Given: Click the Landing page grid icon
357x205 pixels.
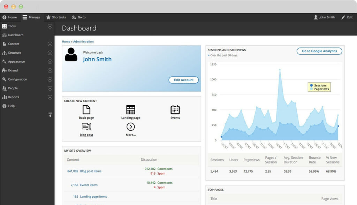Looking at the screenshot, I should [131, 110].
